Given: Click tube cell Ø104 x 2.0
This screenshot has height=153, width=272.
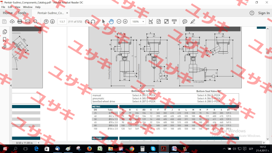Looking at the screenshot, I should click(112, 129).
